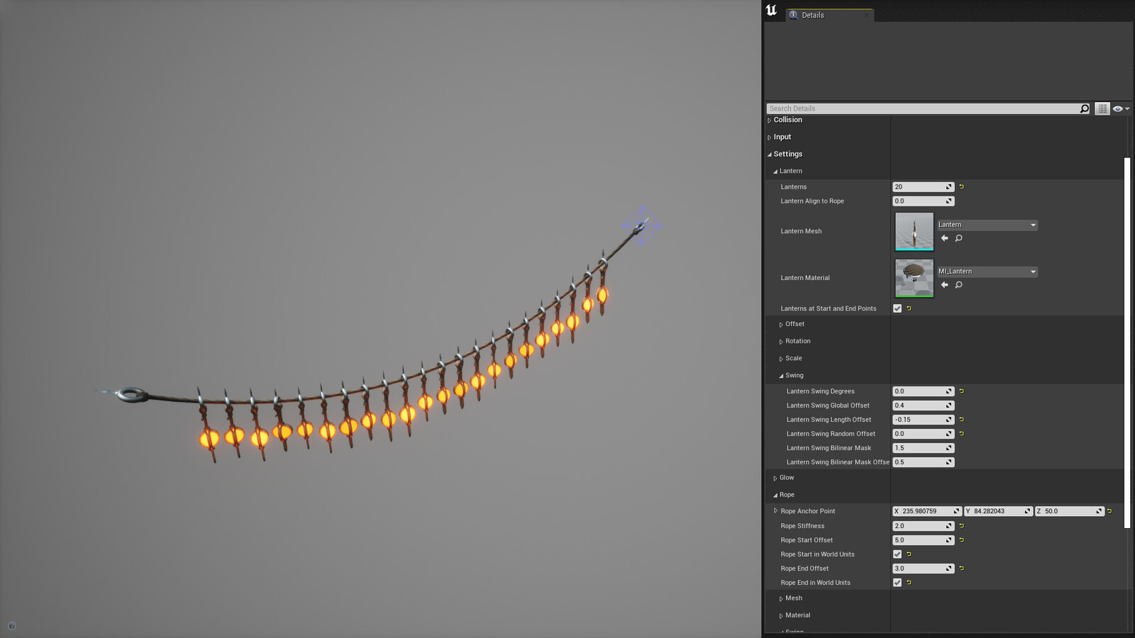Reset Rope Stiffness to default value
Viewport: 1135px width, 638px height.
point(961,525)
